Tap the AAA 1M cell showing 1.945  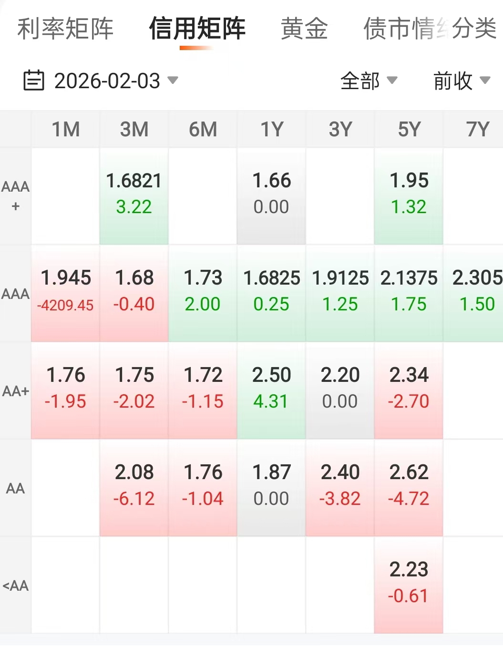tap(65, 293)
